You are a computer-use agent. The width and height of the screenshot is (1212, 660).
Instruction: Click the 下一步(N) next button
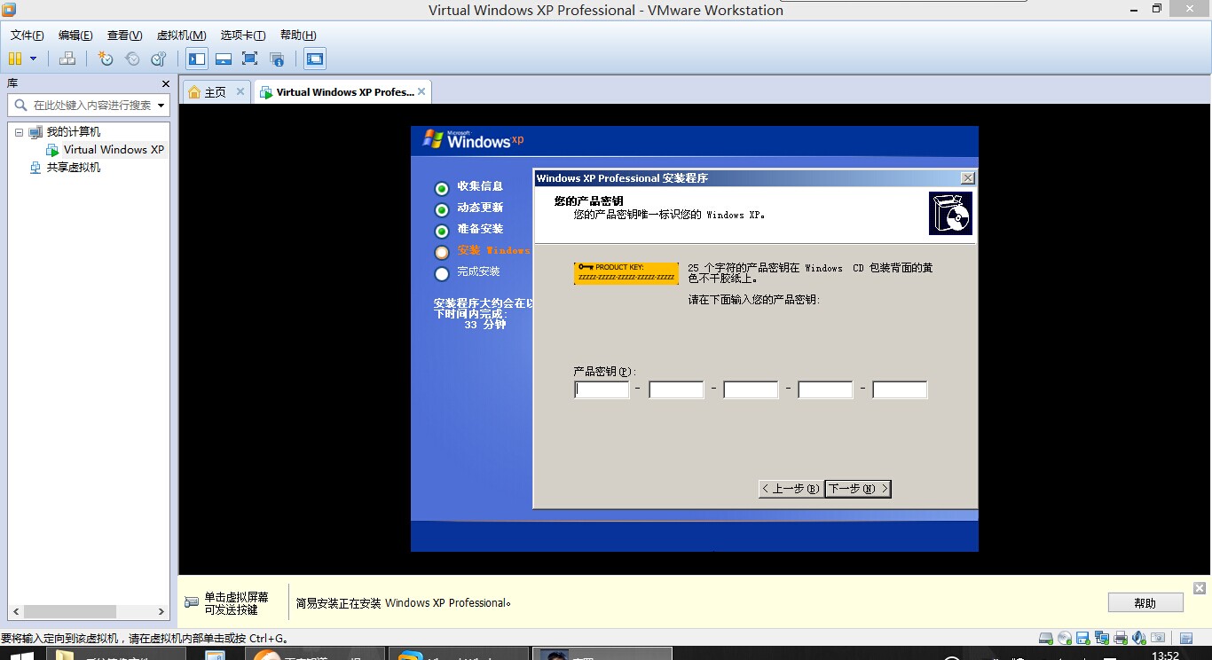(x=857, y=489)
